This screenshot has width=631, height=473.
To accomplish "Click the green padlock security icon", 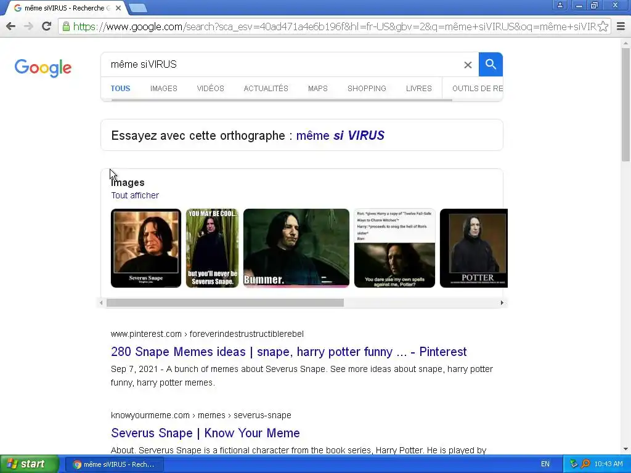I will 66,26.
